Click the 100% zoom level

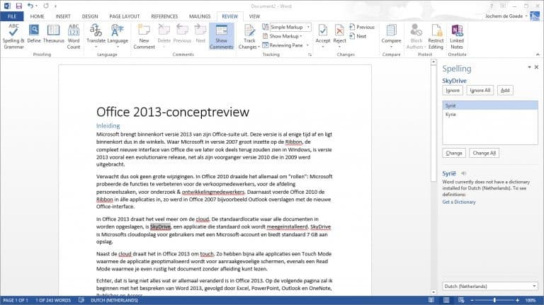point(530,300)
